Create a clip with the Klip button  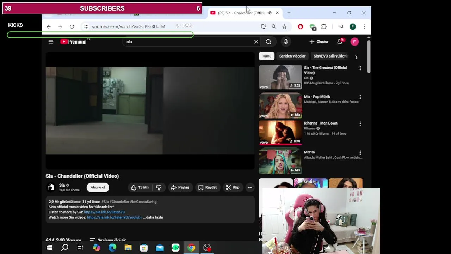tap(233, 187)
